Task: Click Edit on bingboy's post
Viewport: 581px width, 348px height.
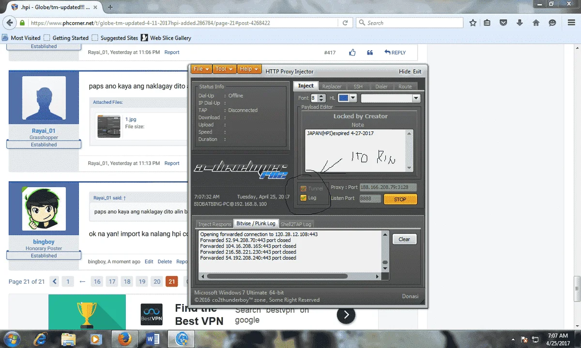Action: coord(149,261)
